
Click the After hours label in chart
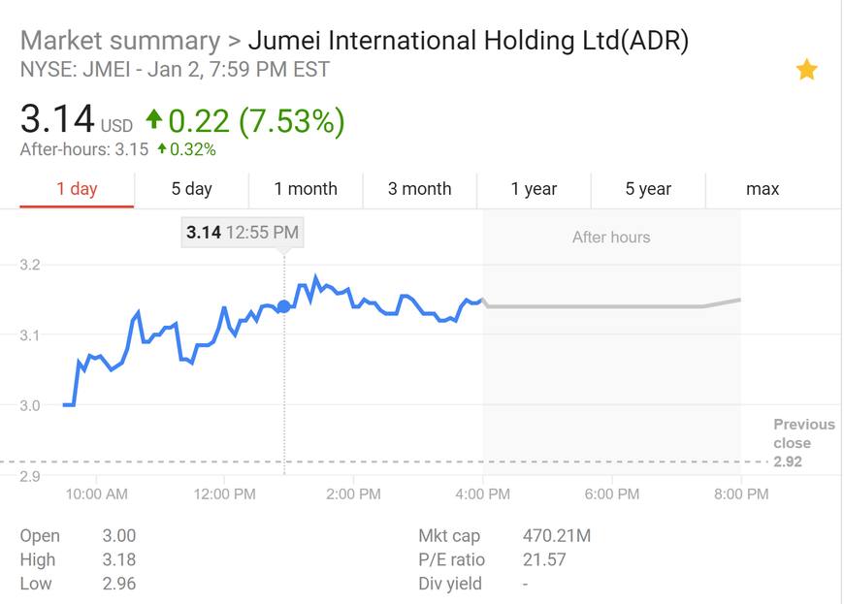[x=611, y=237]
